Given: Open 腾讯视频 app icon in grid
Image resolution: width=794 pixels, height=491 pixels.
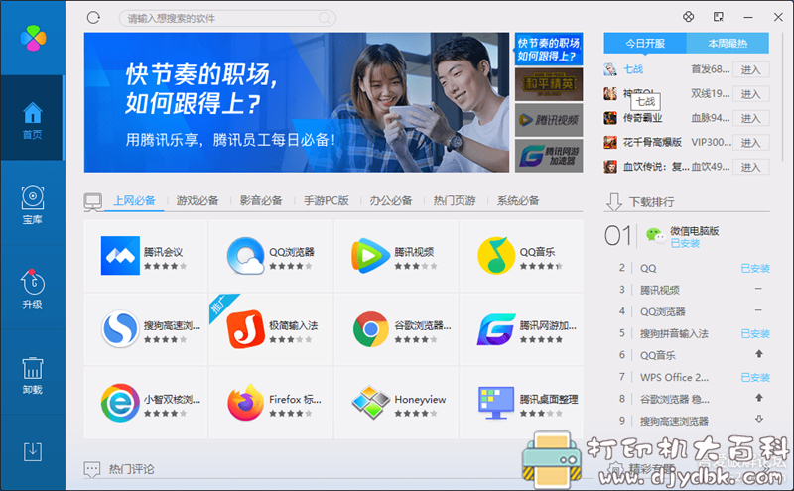Looking at the screenshot, I should coord(370,256).
